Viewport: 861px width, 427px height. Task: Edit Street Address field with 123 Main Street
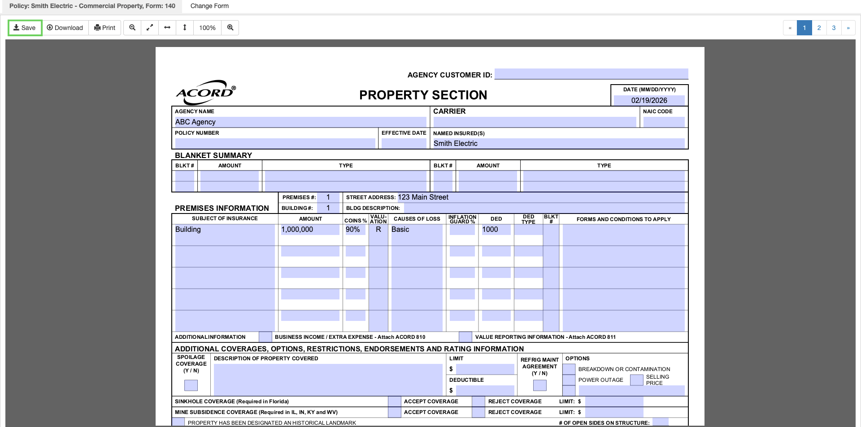pyautogui.click(x=541, y=197)
